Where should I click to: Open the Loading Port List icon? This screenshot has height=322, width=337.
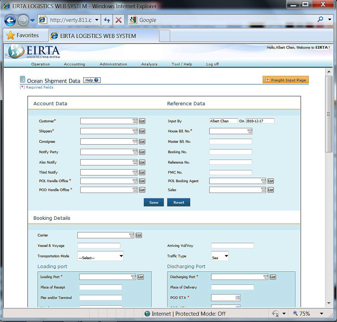140,277
